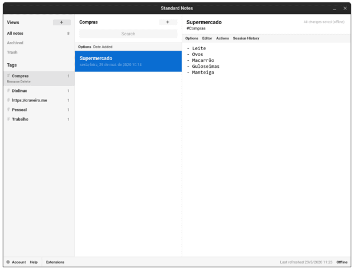Select the Pessoal tag
This screenshot has width=354, height=270.
[38, 110]
